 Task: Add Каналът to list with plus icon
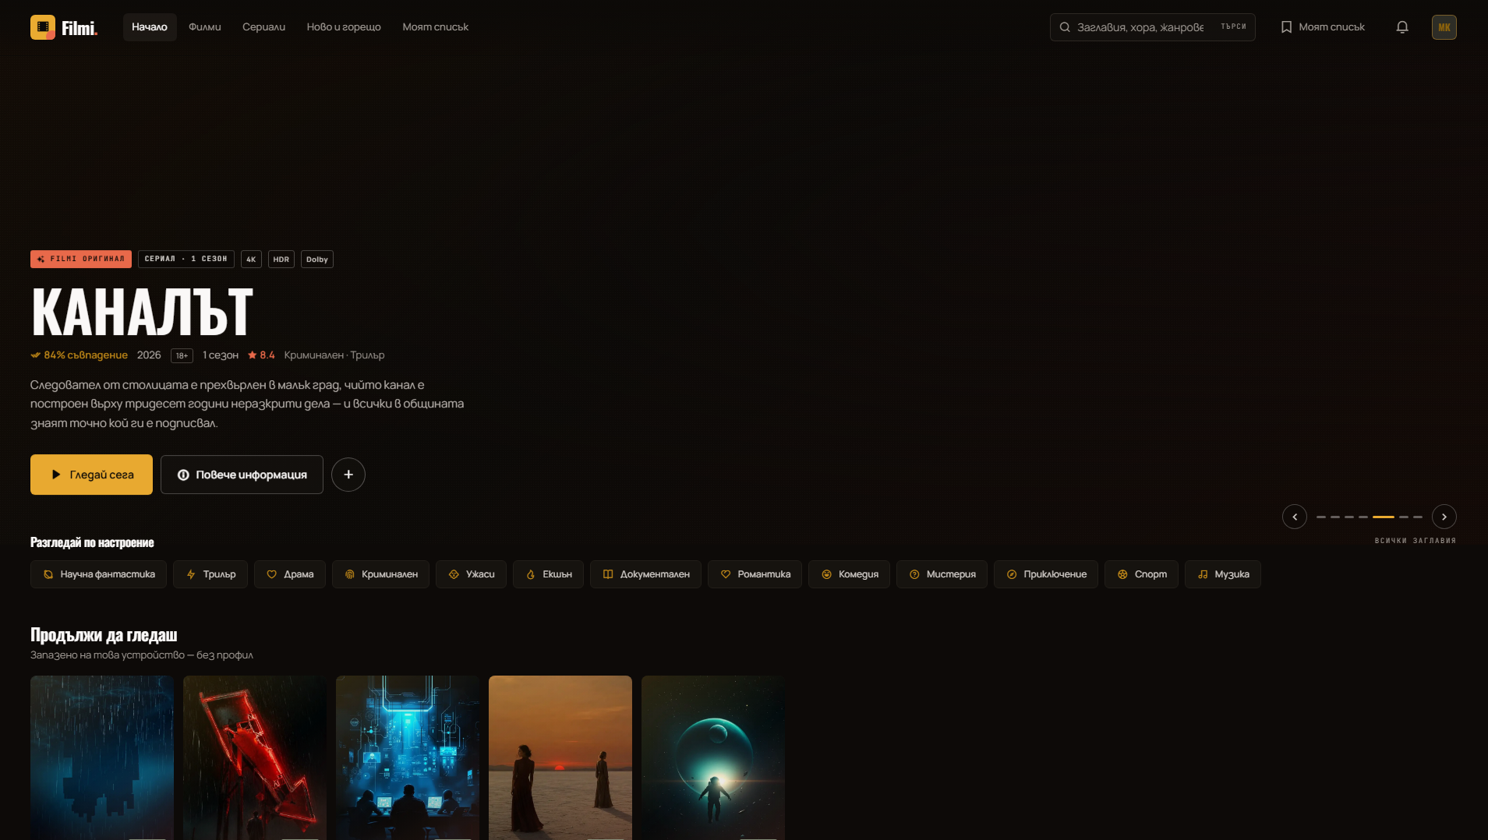[x=348, y=475]
